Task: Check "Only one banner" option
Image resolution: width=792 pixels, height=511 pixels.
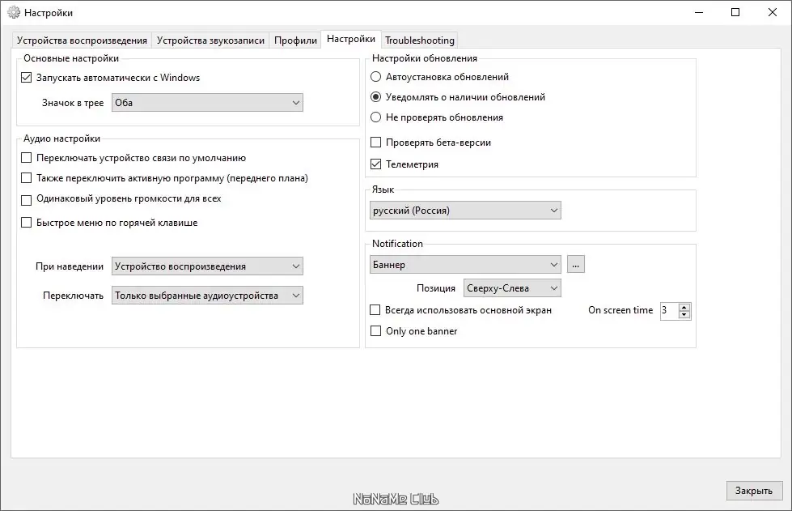Action: coord(375,330)
